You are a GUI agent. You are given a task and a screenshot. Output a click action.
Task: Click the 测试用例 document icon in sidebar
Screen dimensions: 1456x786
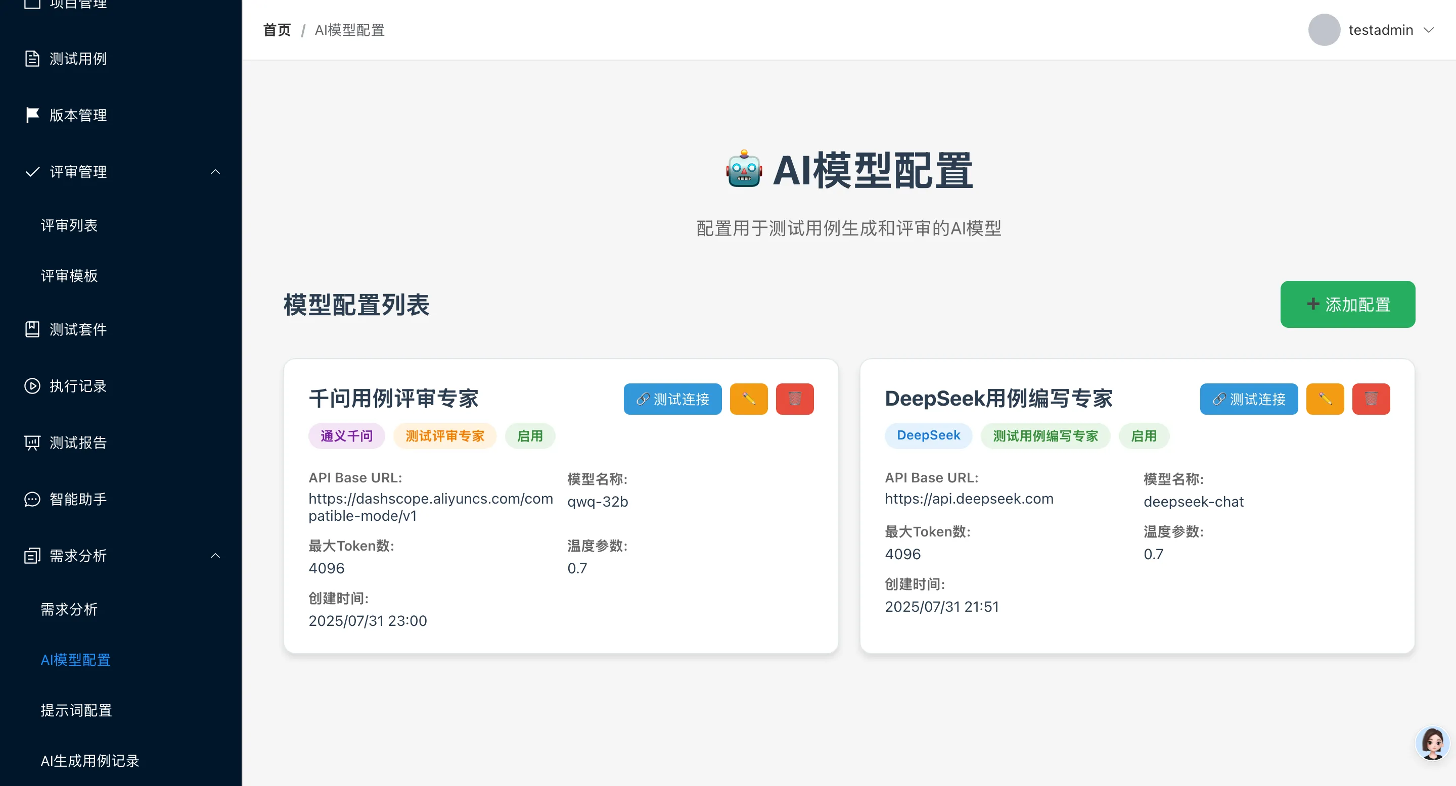[x=32, y=59]
